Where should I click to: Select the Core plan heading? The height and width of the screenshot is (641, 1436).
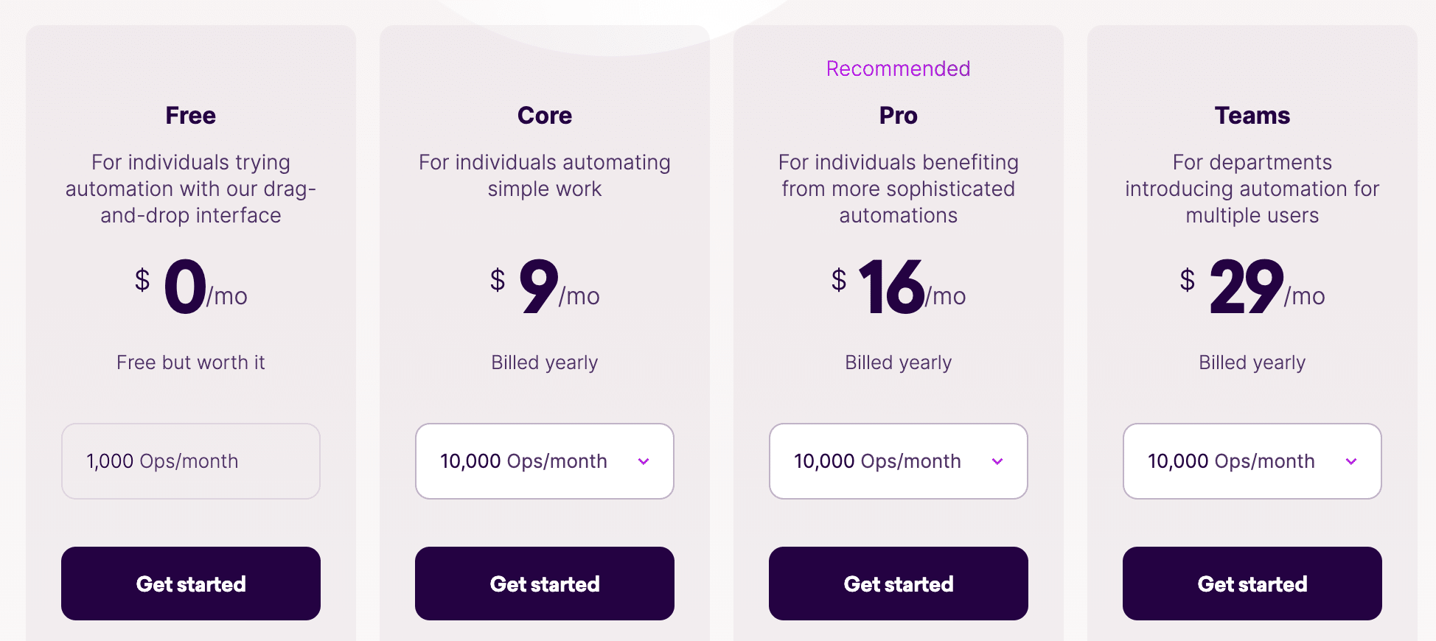coord(544,115)
